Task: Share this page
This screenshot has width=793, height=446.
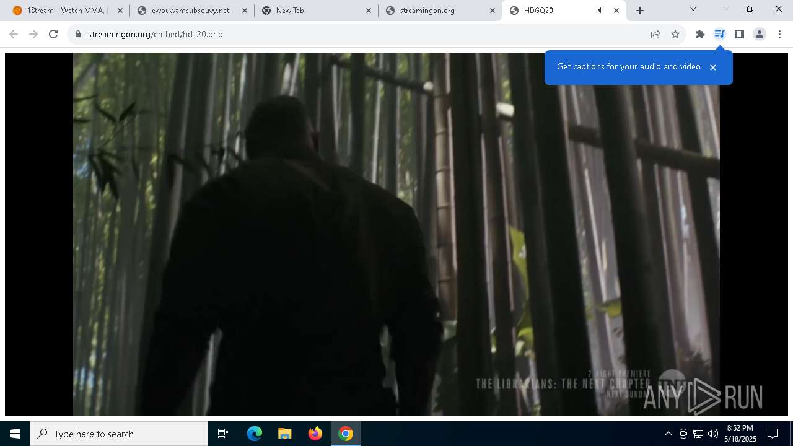Action: coord(655,34)
